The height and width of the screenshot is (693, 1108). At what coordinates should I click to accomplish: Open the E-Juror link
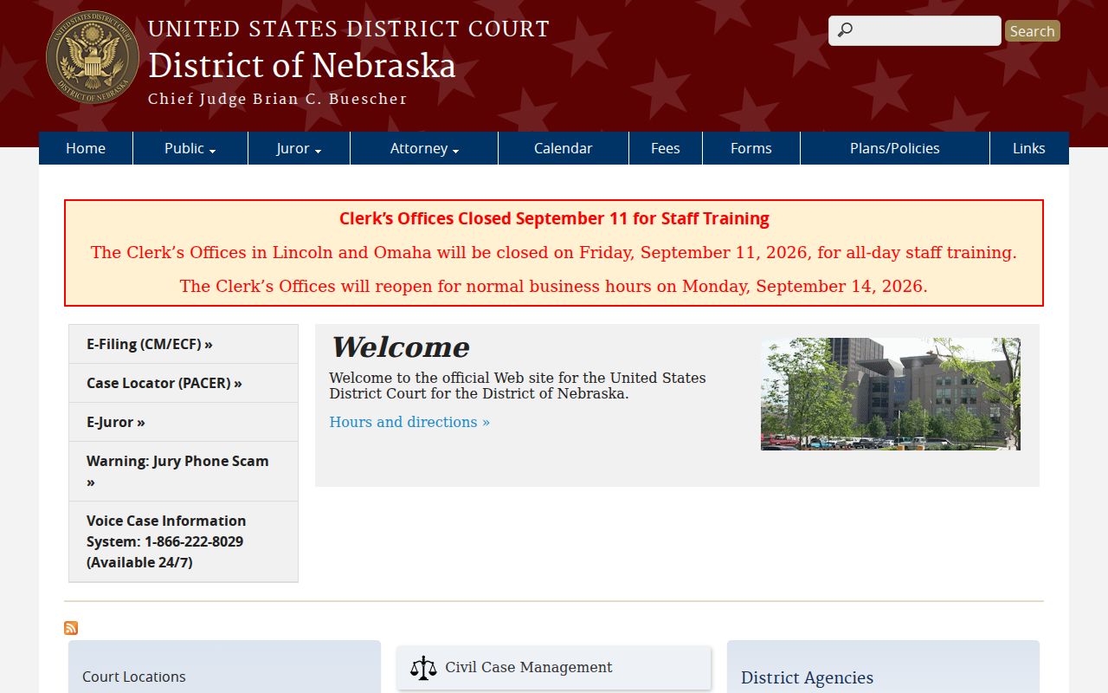pos(184,422)
